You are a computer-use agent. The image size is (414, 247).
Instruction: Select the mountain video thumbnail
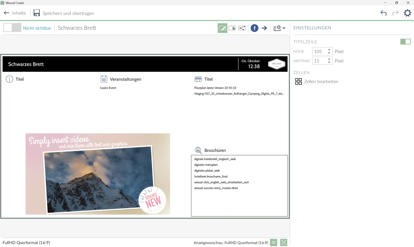click(98, 174)
